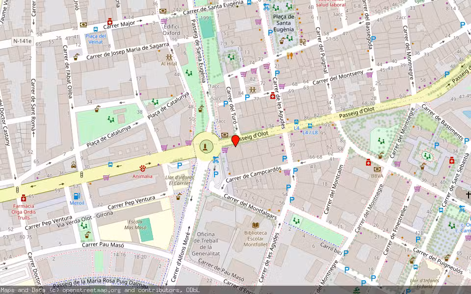Click the Carrer de Finestrelles street name

coord(395,230)
